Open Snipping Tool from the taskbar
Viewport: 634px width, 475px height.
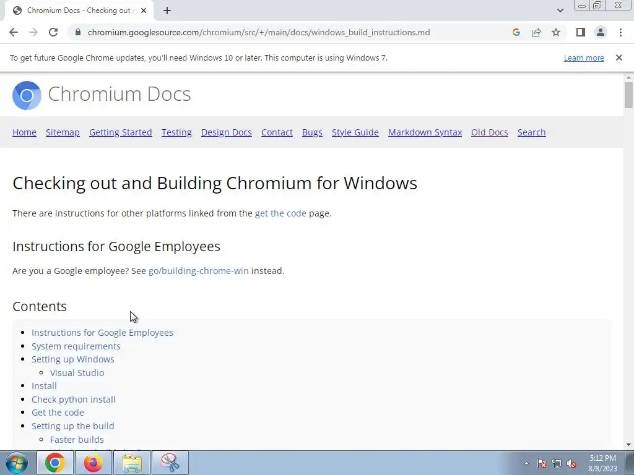(170, 463)
